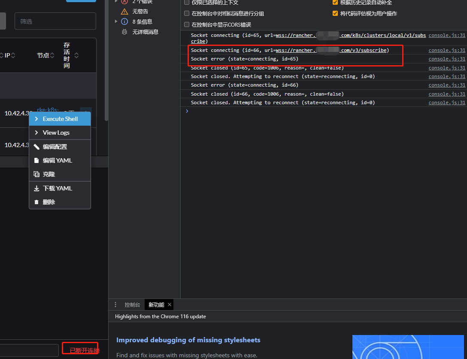This screenshot has width=467, height=359.
Task: Click the errors filter icon in DevTools console
Action: tap(124, 2)
